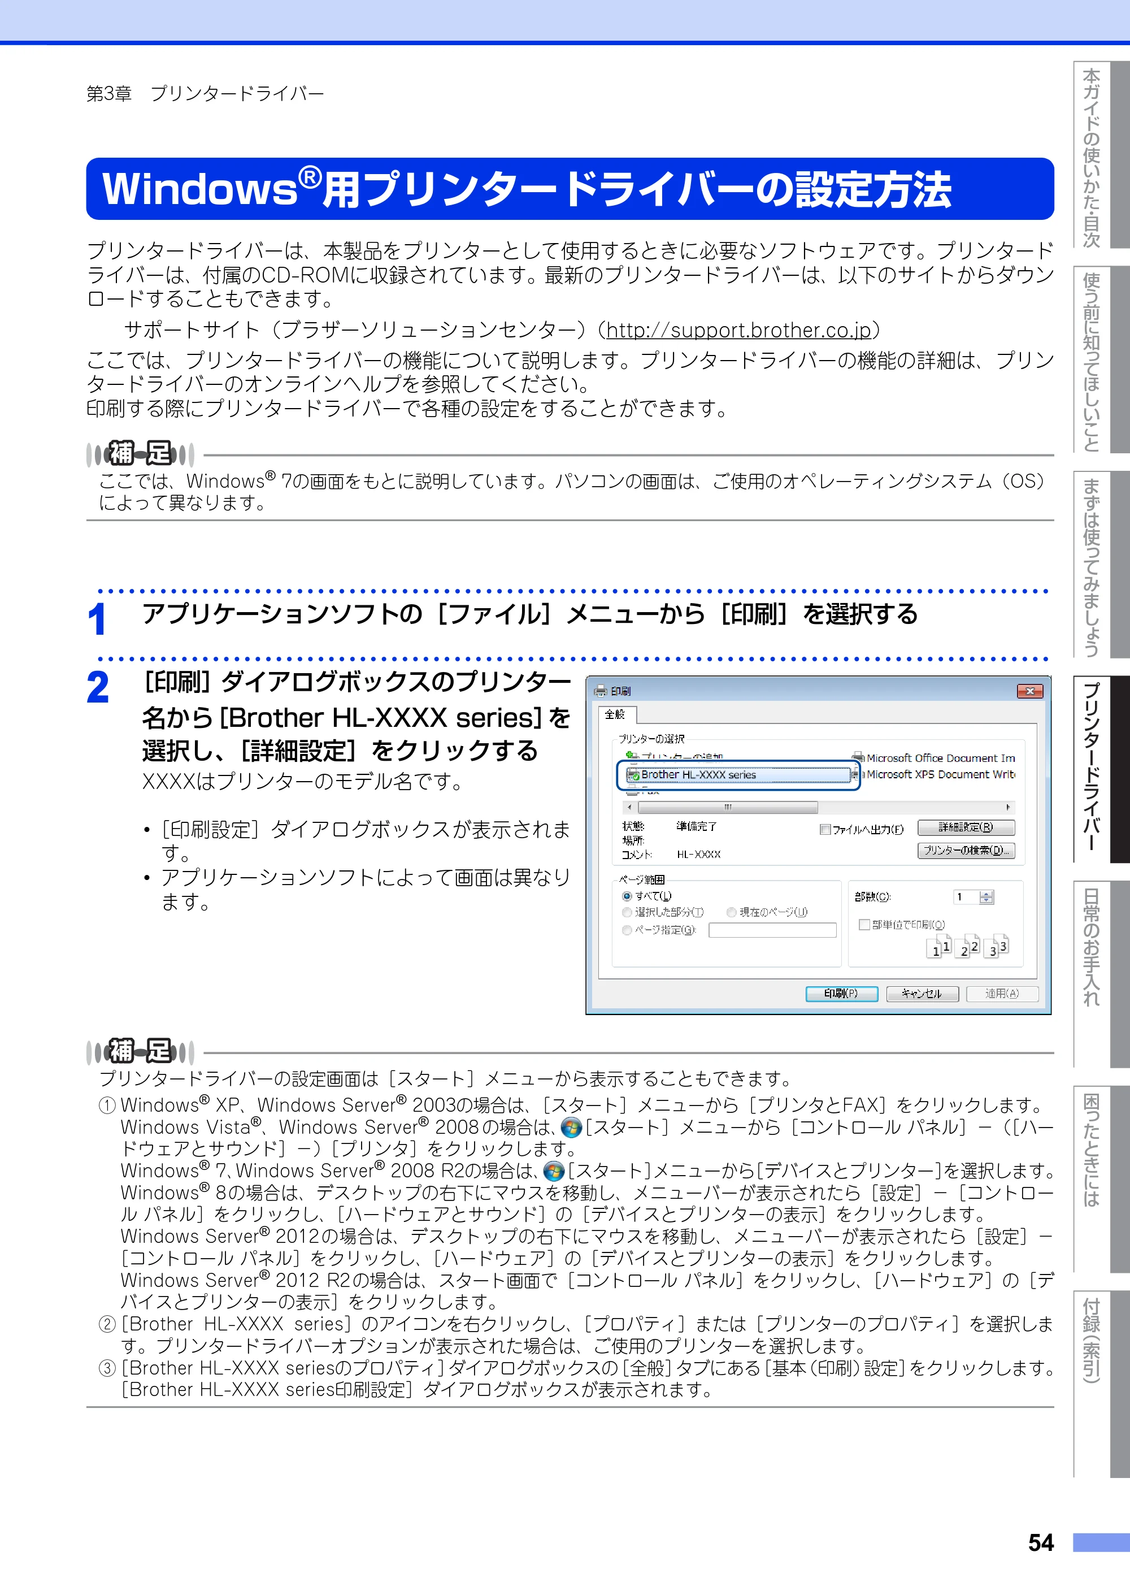Click the HL-XXXX comment value
The width and height of the screenshot is (1130, 1595).
(698, 854)
